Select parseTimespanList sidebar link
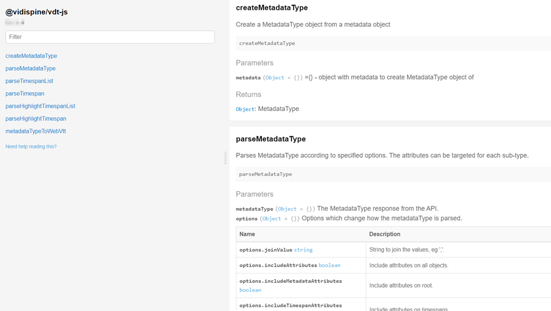 coord(29,81)
